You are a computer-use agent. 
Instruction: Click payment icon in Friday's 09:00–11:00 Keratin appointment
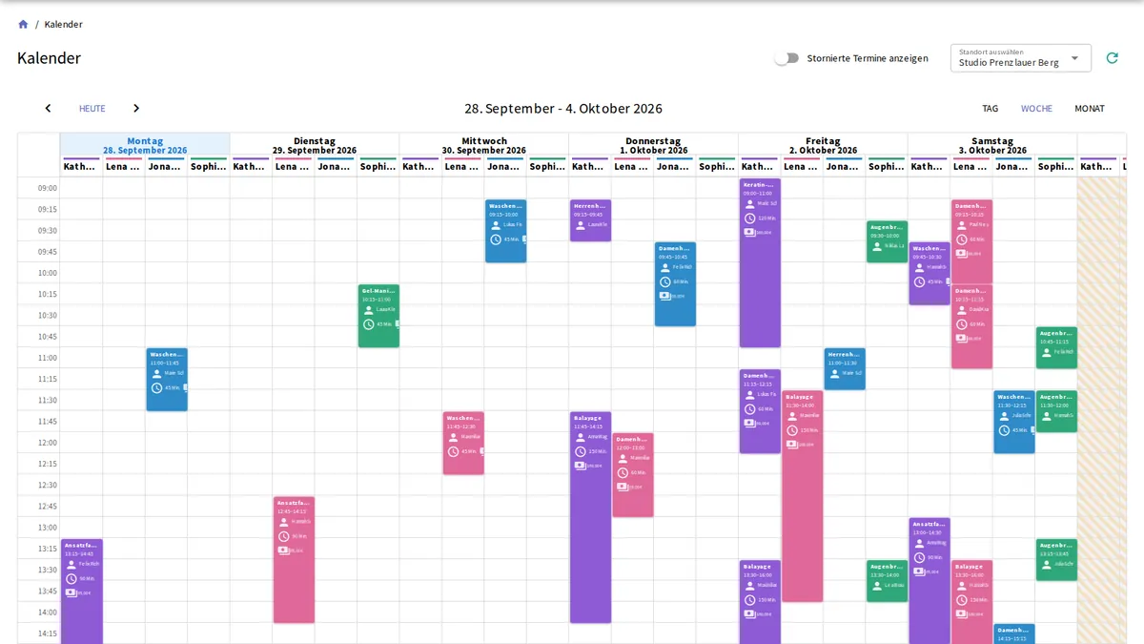[x=749, y=232]
